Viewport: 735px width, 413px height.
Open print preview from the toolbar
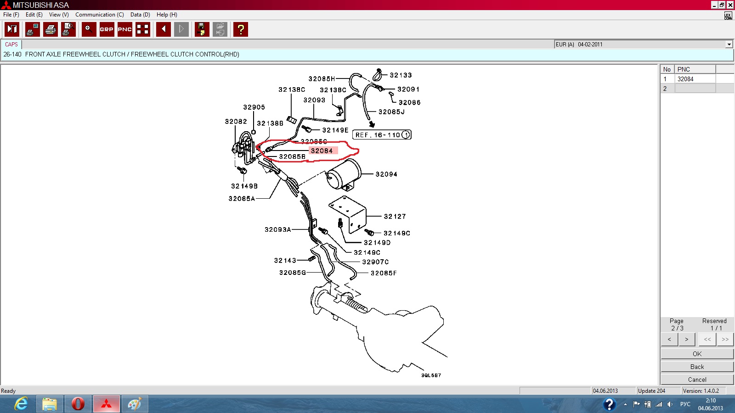(68, 29)
